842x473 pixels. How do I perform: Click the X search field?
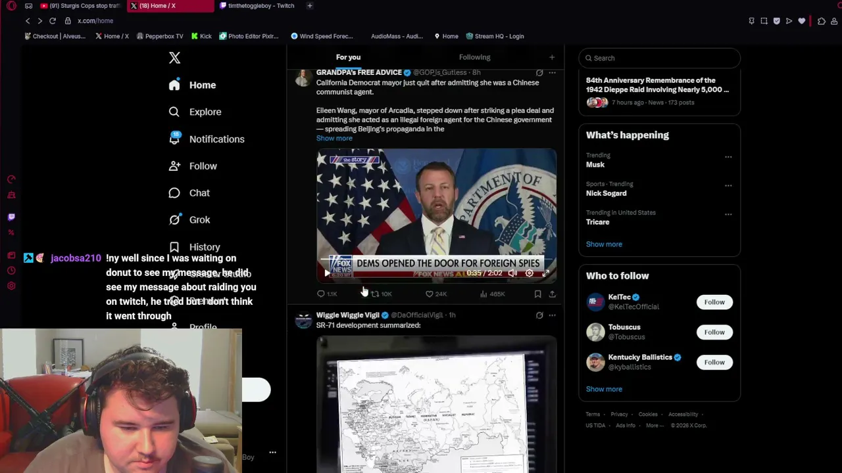coord(659,58)
